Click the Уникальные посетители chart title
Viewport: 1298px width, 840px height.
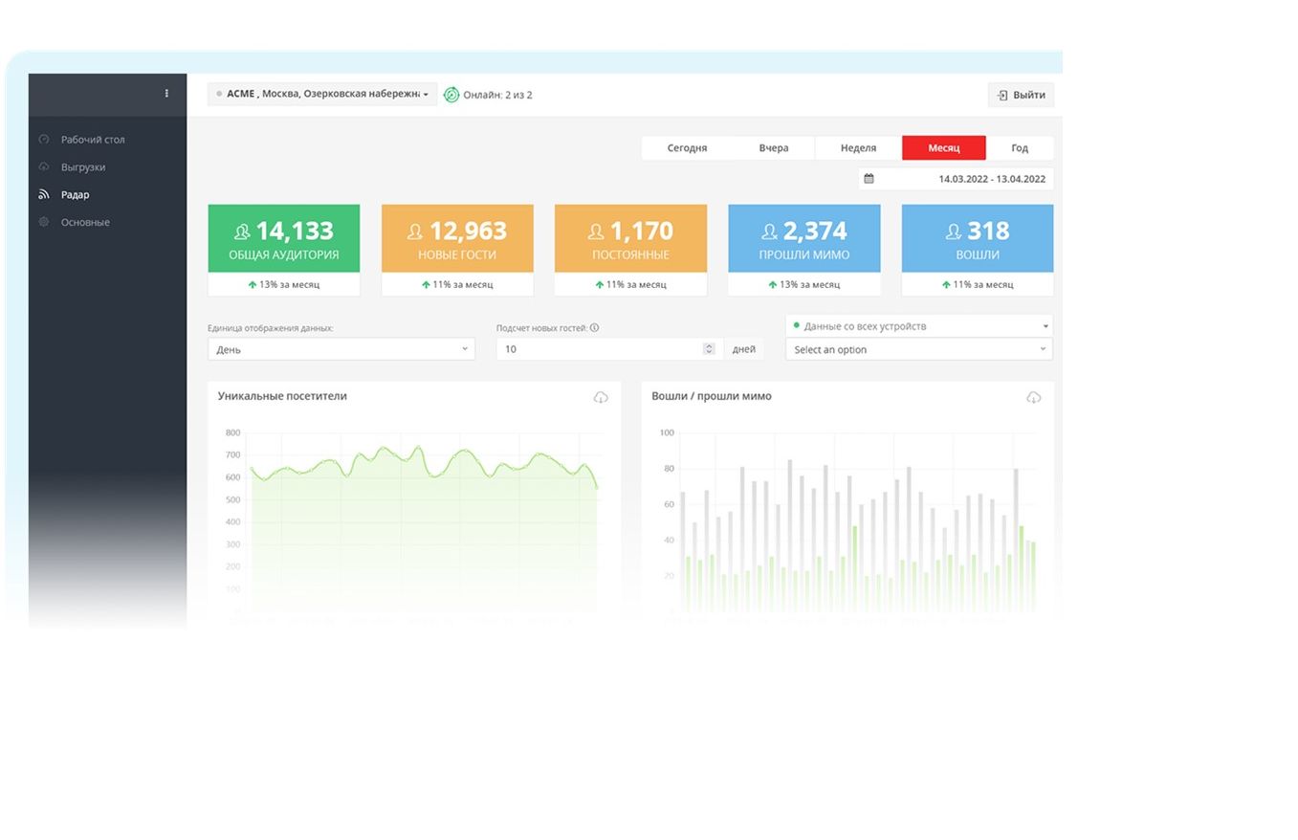[x=282, y=395]
